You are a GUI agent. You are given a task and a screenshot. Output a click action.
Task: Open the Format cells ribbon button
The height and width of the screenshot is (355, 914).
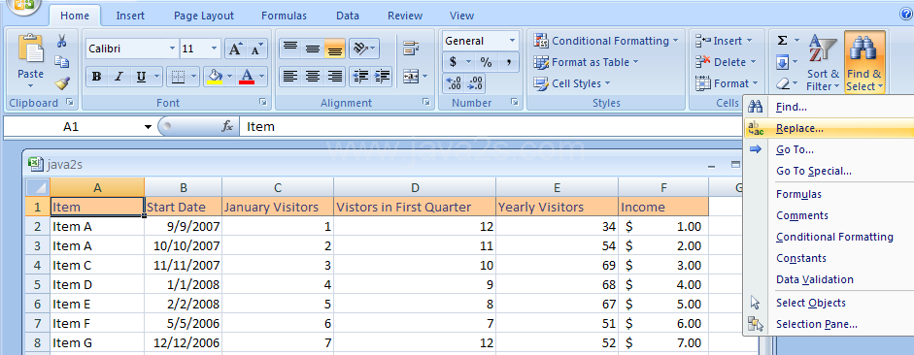[x=727, y=83]
